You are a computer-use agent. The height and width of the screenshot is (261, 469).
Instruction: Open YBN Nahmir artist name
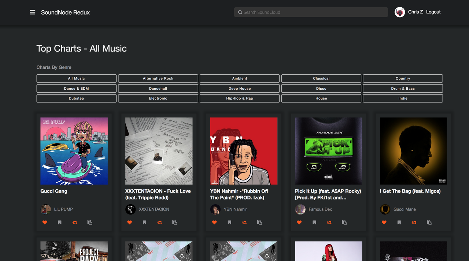pos(235,209)
